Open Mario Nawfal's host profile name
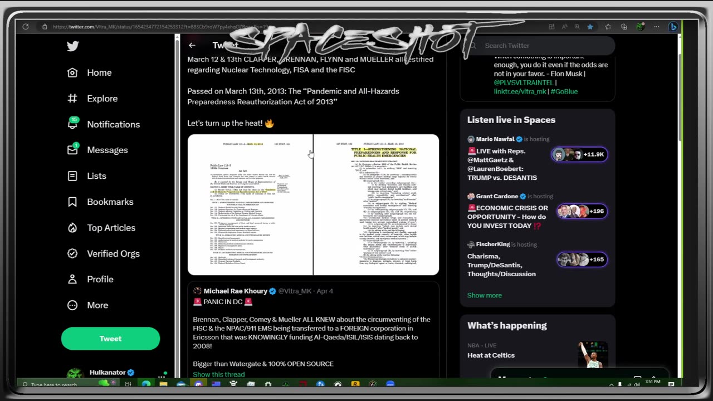 click(x=495, y=139)
